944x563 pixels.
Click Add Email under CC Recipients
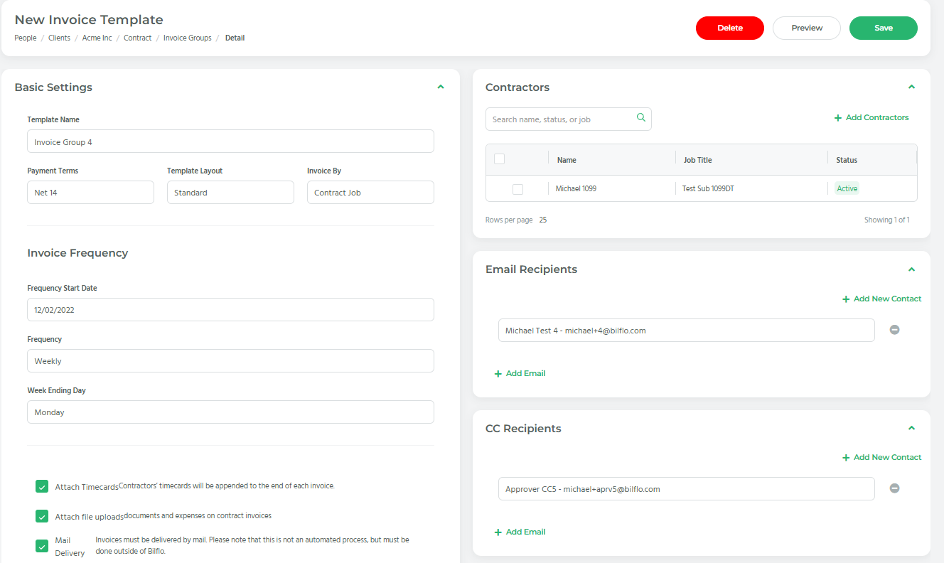click(x=520, y=532)
